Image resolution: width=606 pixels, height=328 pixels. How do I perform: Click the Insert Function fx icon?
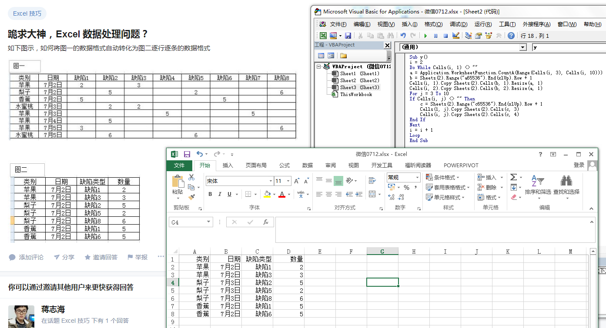tap(266, 222)
